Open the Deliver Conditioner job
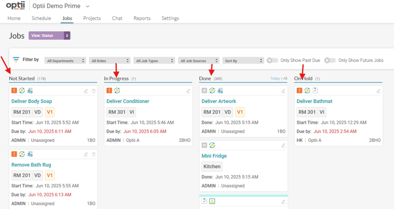The height and width of the screenshot is (209, 394). 128,101
